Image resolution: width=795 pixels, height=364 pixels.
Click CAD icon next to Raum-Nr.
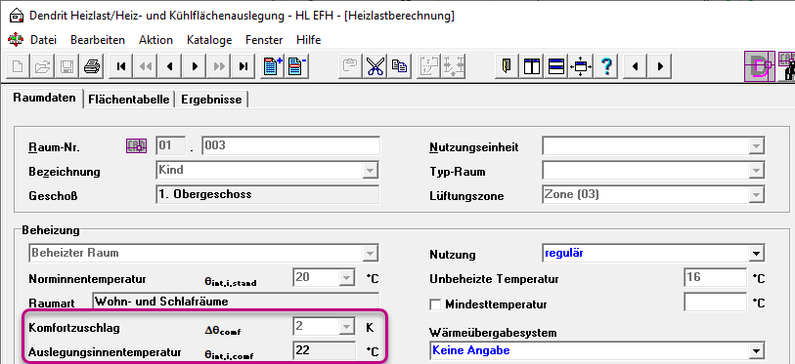coord(136,146)
